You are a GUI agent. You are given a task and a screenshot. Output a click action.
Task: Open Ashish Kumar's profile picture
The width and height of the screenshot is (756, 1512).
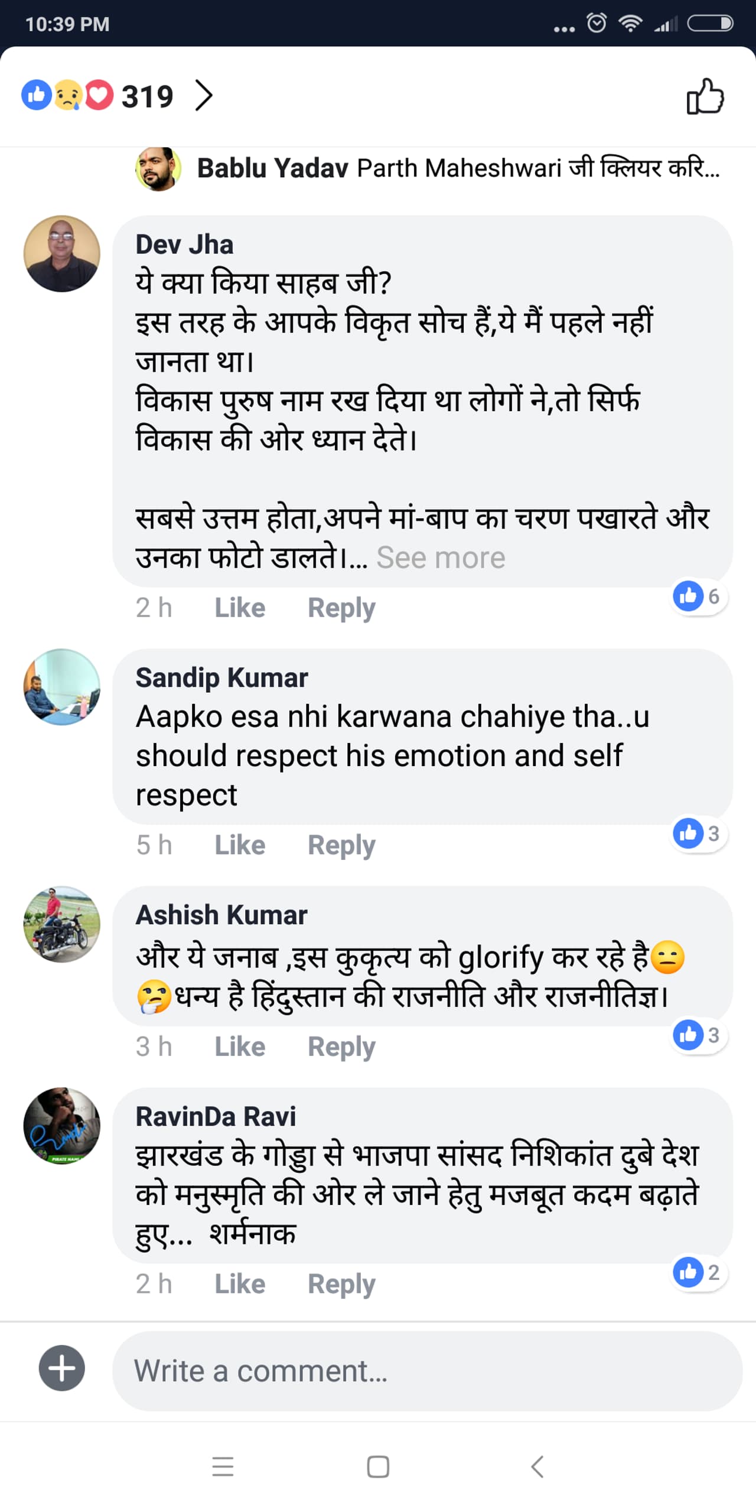tap(62, 924)
